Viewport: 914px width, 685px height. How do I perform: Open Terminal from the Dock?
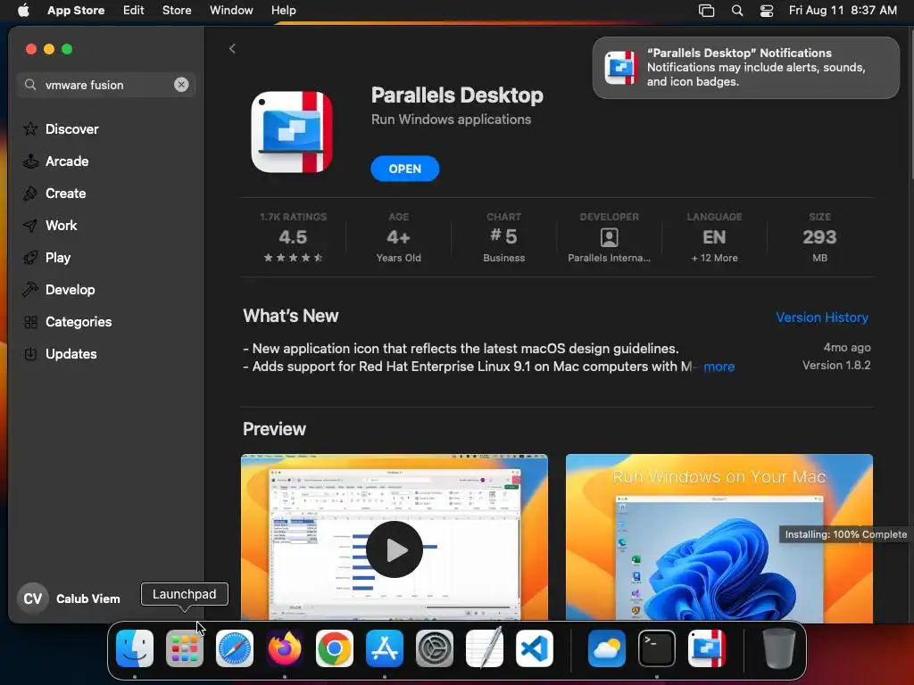[x=657, y=648]
